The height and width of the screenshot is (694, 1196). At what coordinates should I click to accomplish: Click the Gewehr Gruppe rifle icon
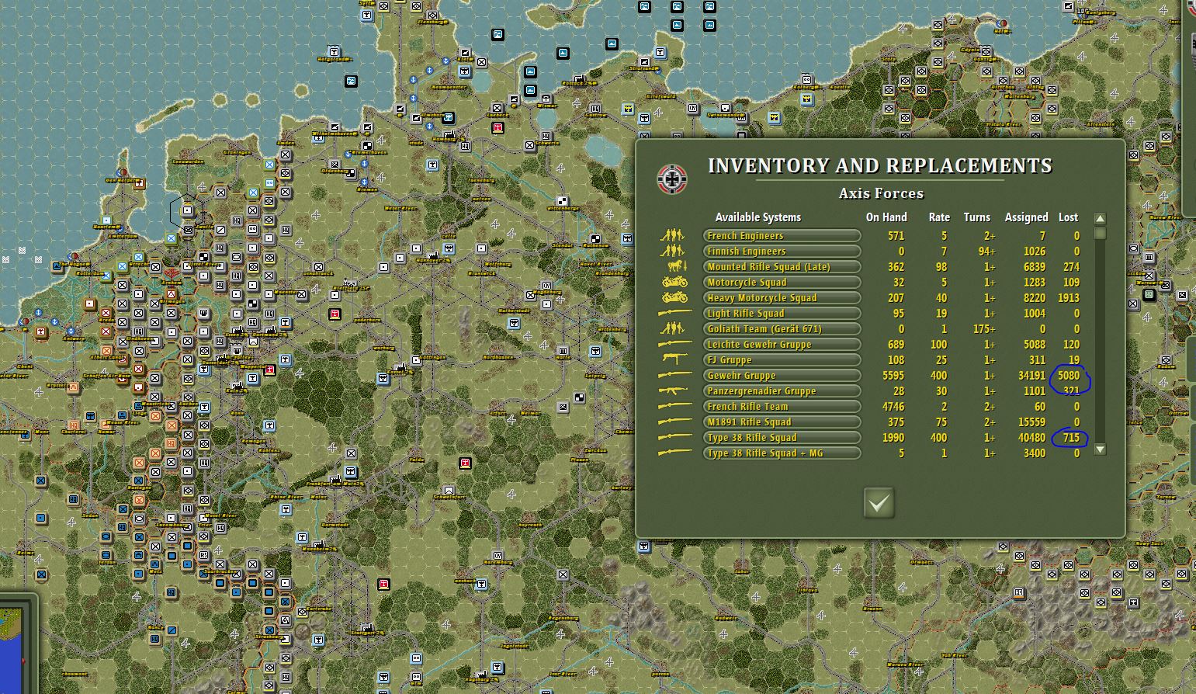click(672, 375)
